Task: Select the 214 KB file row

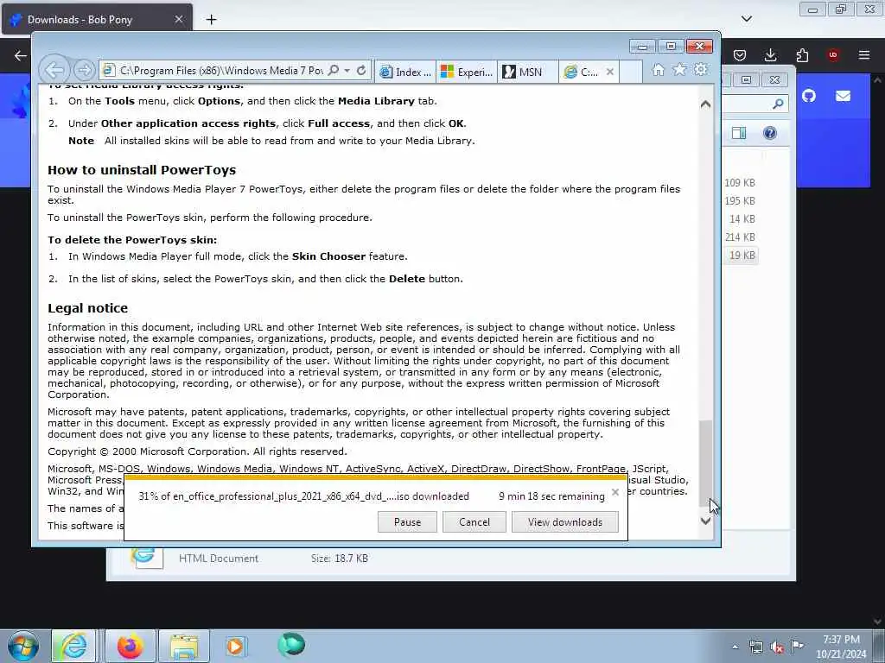Action: [740, 237]
